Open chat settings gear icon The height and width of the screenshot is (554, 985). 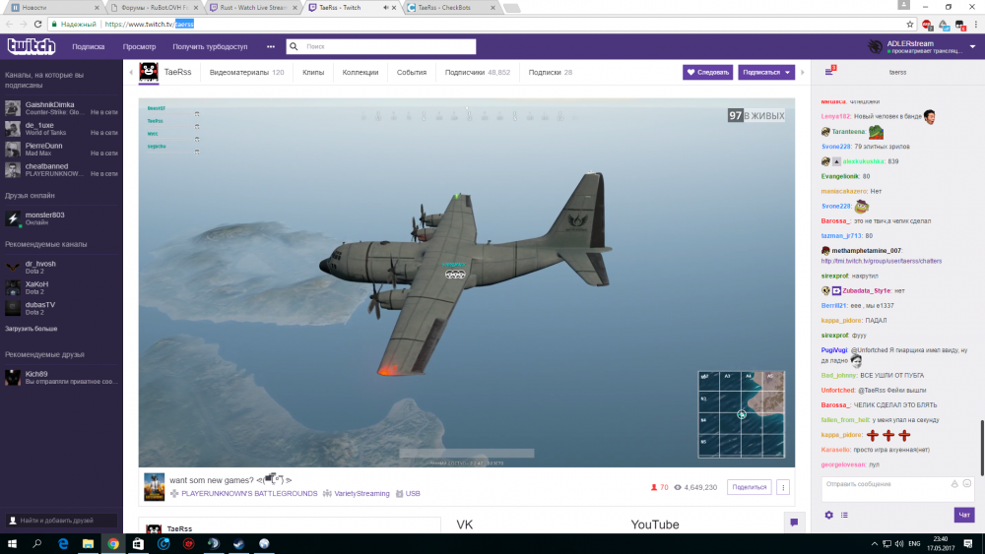click(x=828, y=515)
